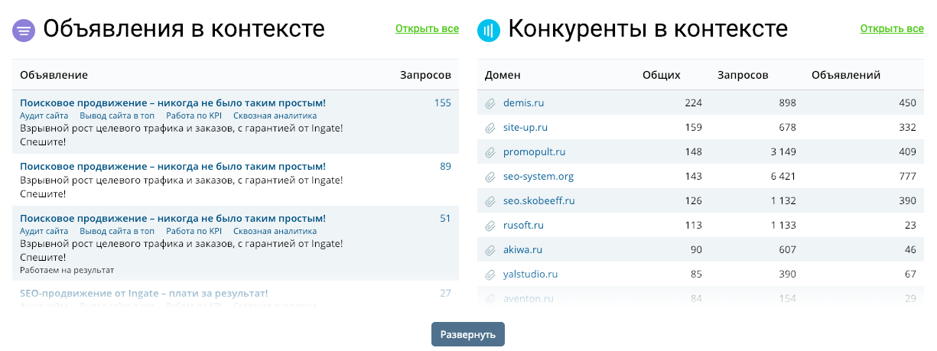
Task: Click Сквозная аналитика in the 155-query ad
Action: tap(275, 115)
